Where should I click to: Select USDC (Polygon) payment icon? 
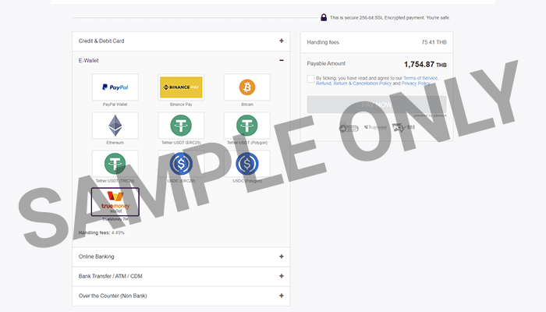click(x=246, y=163)
